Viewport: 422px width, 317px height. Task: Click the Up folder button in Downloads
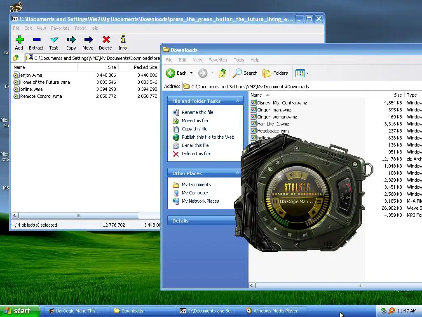click(222, 73)
